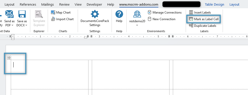Open the Mailings tab
This screenshot has width=248, height=95.
47,4
